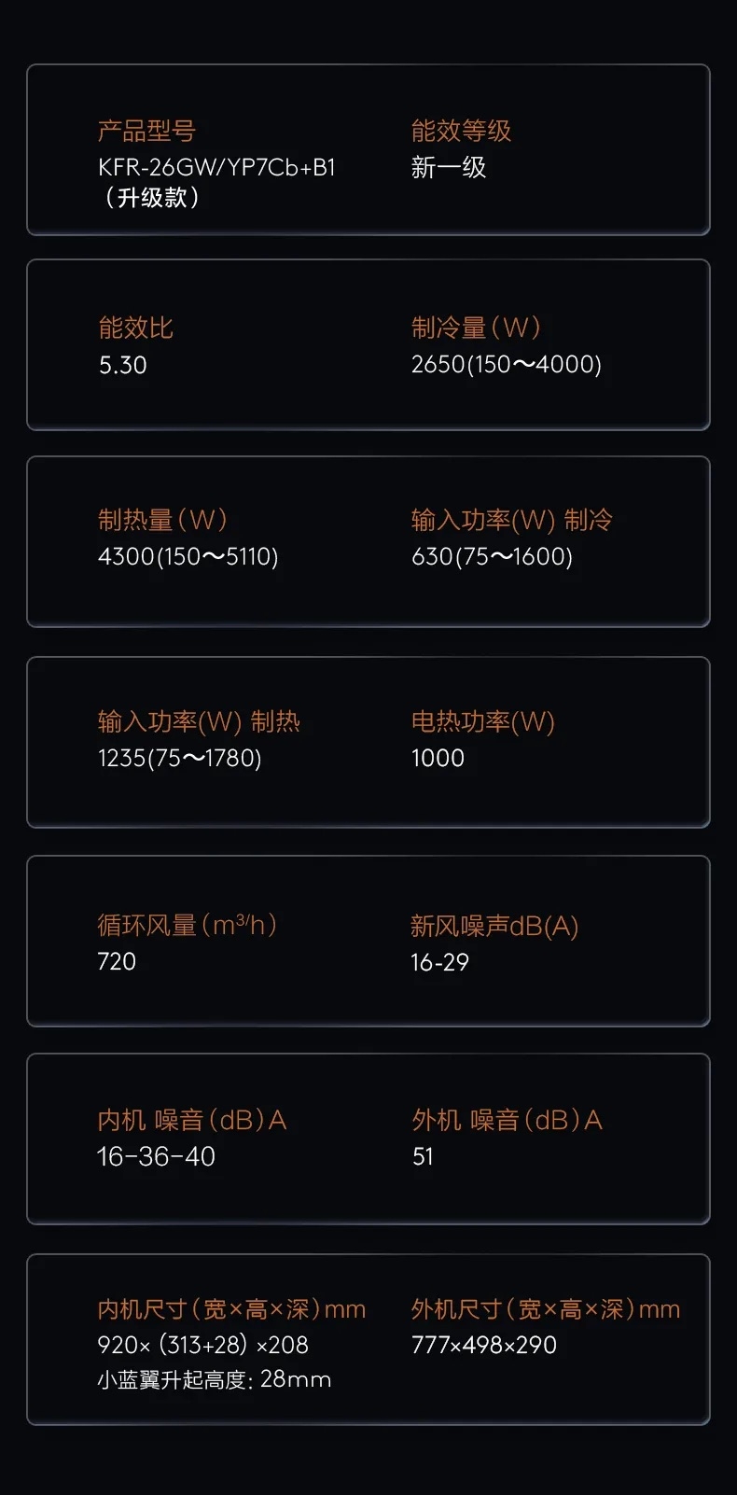This screenshot has width=737, height=1495.
Task: Click the 能效比 label
Action: tap(135, 328)
